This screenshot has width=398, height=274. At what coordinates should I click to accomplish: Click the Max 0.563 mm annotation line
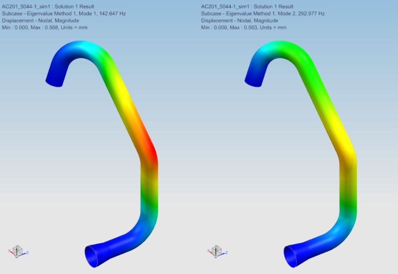[244, 28]
